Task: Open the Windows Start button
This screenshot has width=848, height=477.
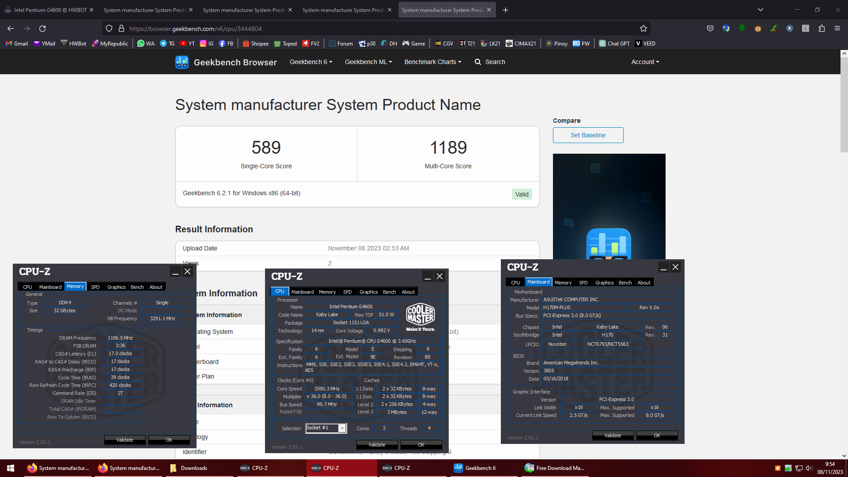Action: click(x=11, y=468)
